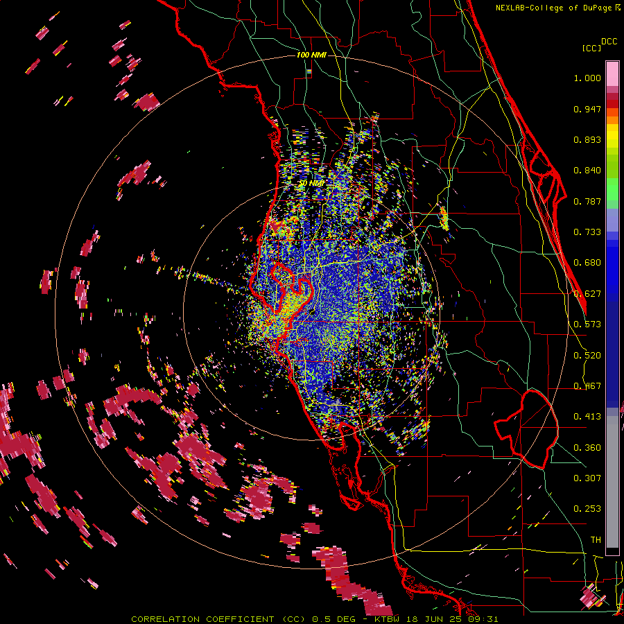
Task: Click the 100 NMI range ring label
Action: tap(311, 55)
